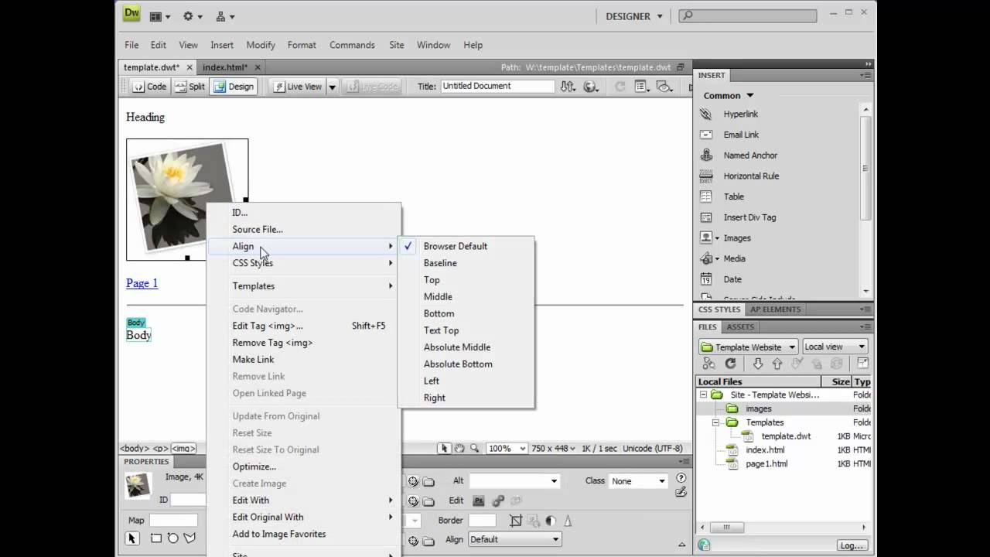
Task: Select the <body> tag in tag selector
Action: click(135, 449)
